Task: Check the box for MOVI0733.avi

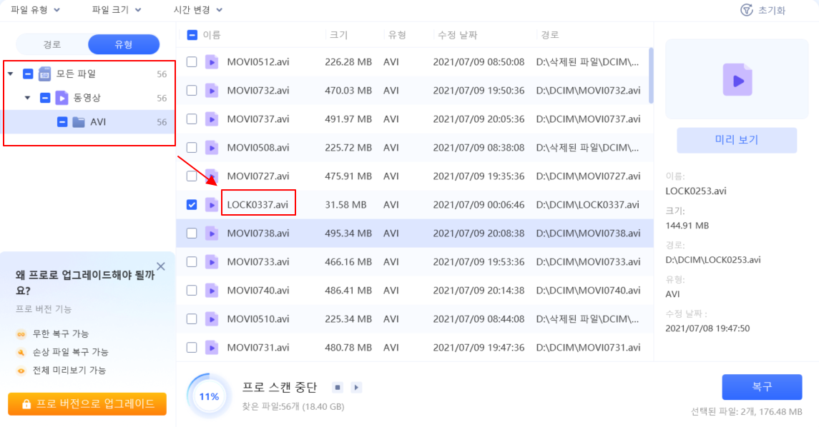Action: pyautogui.click(x=192, y=262)
